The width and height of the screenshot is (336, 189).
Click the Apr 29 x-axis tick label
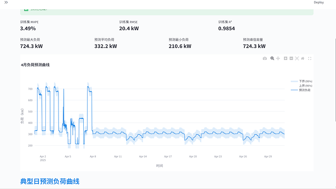point(268,156)
